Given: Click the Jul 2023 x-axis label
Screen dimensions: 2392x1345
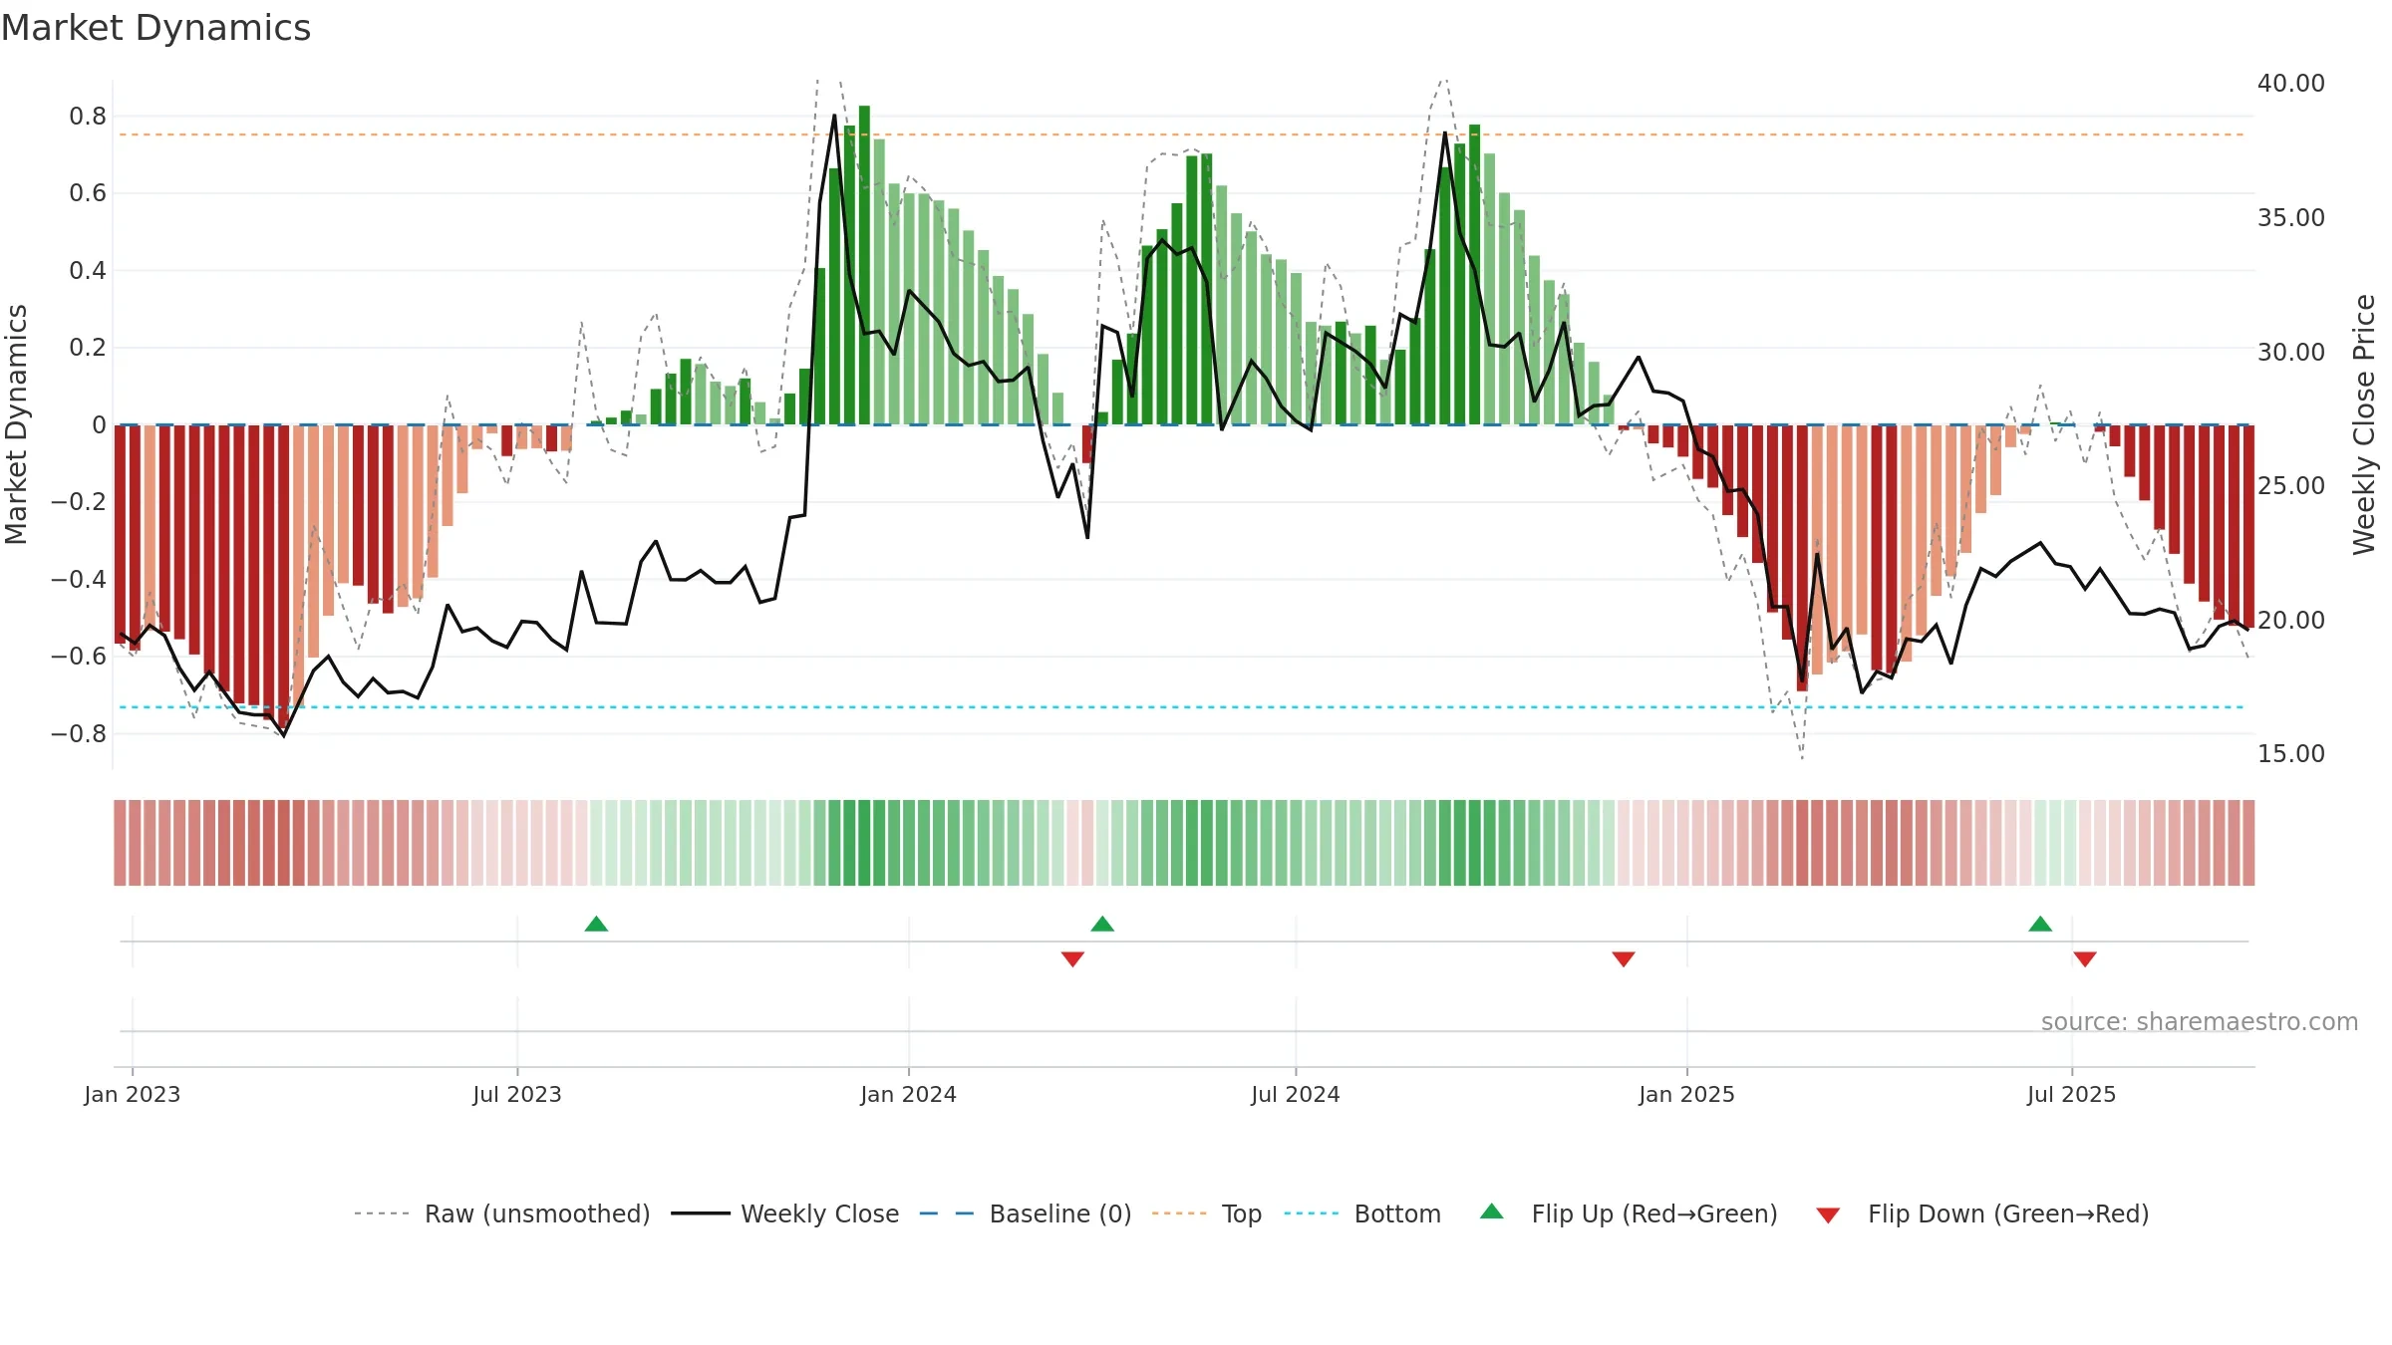Looking at the screenshot, I should click(x=517, y=1094).
